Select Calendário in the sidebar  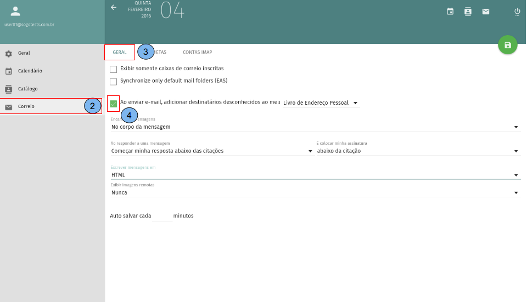(x=30, y=71)
